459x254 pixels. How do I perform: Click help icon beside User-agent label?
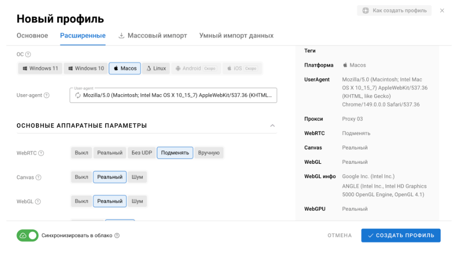click(x=46, y=95)
